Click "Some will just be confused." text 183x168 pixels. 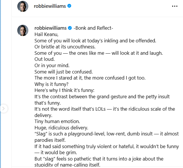[64, 72]
